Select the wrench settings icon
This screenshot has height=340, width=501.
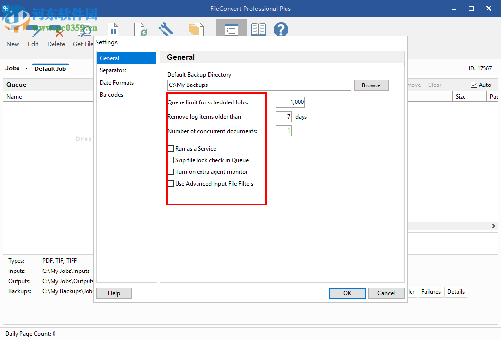click(165, 29)
